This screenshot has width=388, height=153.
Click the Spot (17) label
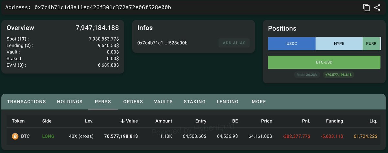point(17,39)
